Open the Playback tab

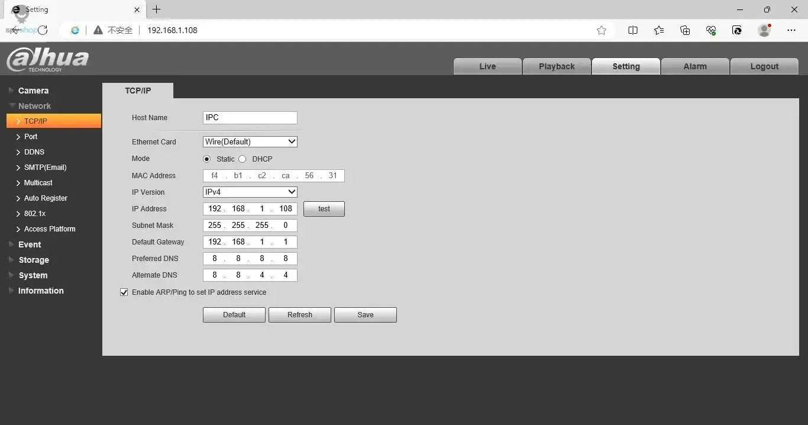557,66
